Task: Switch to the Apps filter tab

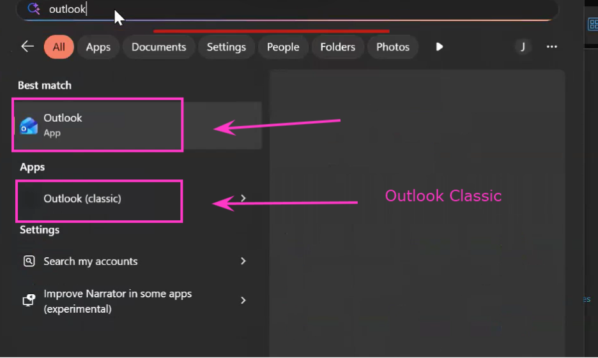Action: pos(98,47)
